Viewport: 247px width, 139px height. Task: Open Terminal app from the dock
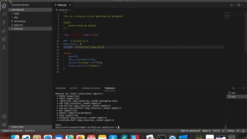(x=161, y=137)
